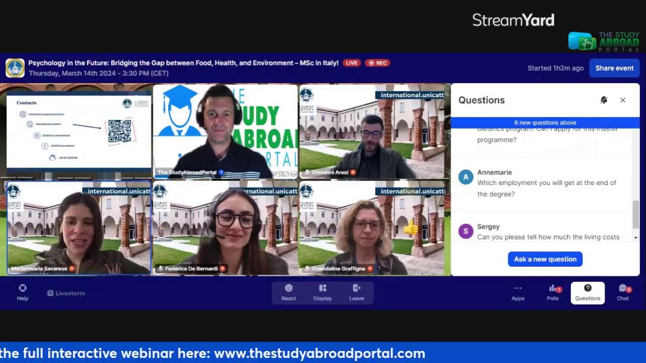
Task: Click the LIVE status badge
Action: [x=351, y=63]
